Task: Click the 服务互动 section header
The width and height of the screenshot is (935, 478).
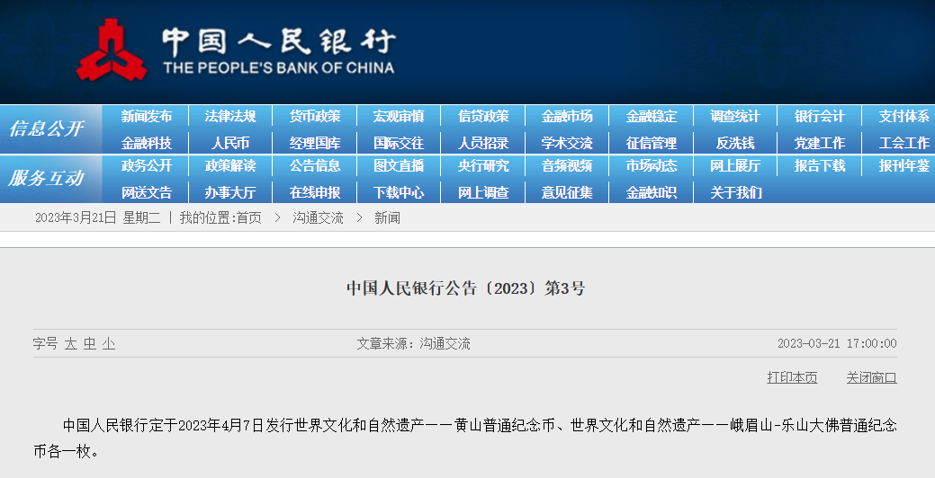Action: (x=47, y=177)
